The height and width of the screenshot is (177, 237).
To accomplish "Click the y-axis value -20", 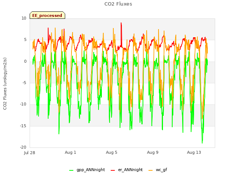I will (x=23, y=147).
